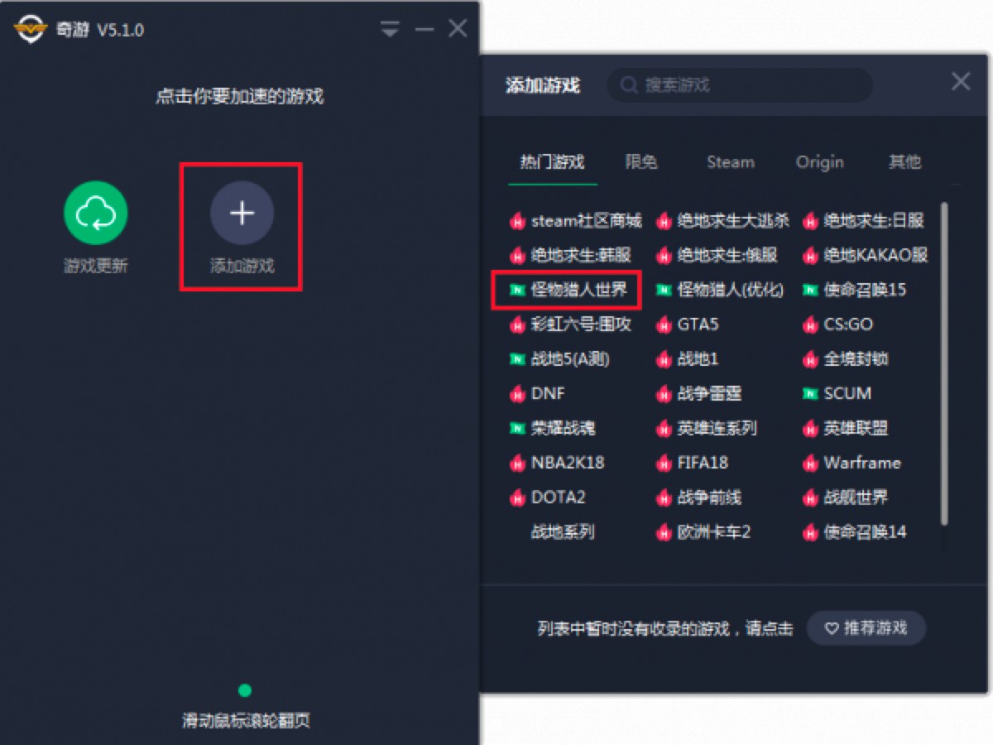Select Warframe in the games list

pyautogui.click(x=862, y=463)
